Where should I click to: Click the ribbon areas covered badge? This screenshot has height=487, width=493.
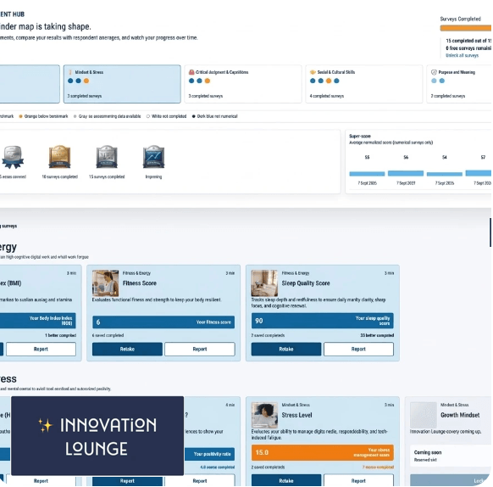click(13, 157)
